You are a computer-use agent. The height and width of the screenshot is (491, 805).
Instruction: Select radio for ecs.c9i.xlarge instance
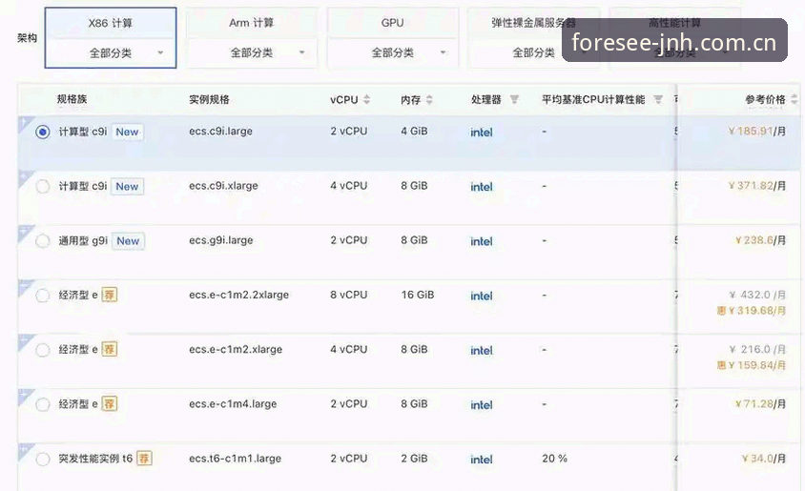43,186
